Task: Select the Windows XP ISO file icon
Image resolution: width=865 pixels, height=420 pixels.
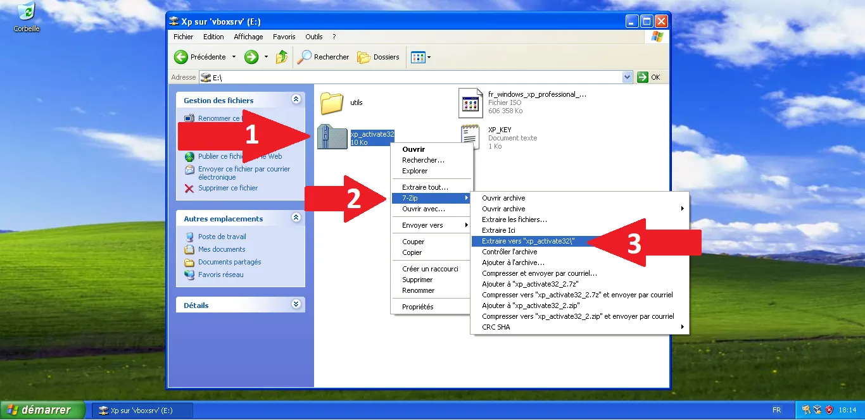Action: 470,102
